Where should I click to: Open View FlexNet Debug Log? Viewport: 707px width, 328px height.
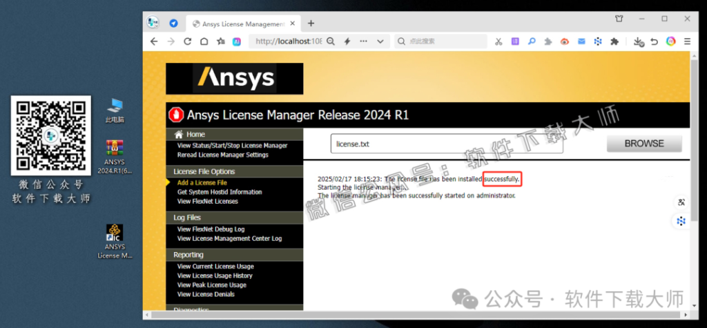[x=211, y=229]
